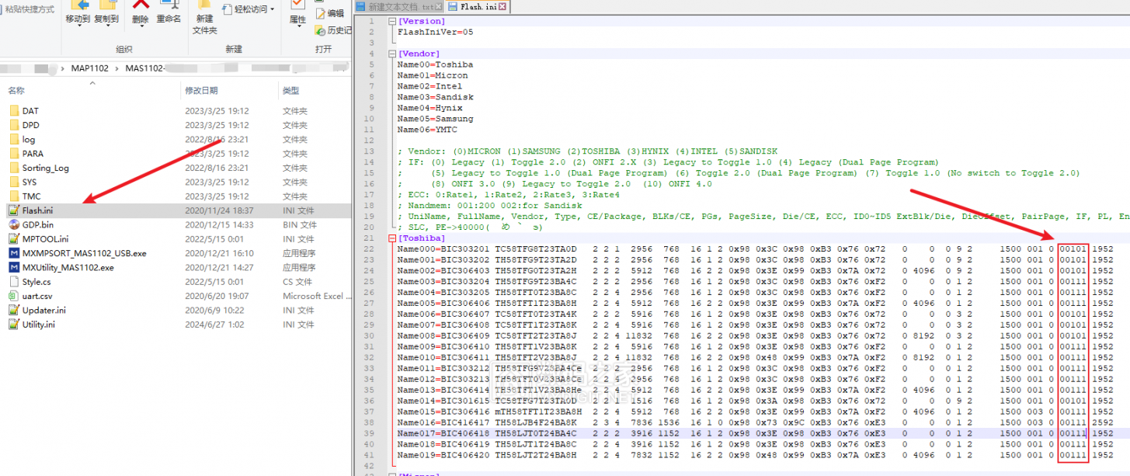This screenshot has width=1130, height=476.
Task: Click the MAP1102 breadcrumb segment
Action: click(x=89, y=68)
